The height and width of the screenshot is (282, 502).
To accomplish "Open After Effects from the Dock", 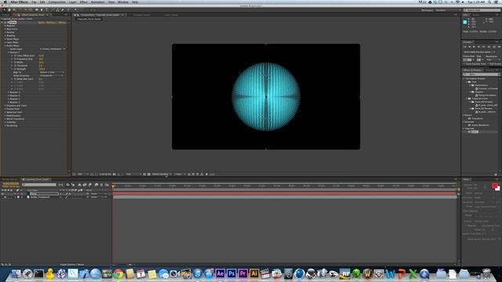I will tap(220, 273).
